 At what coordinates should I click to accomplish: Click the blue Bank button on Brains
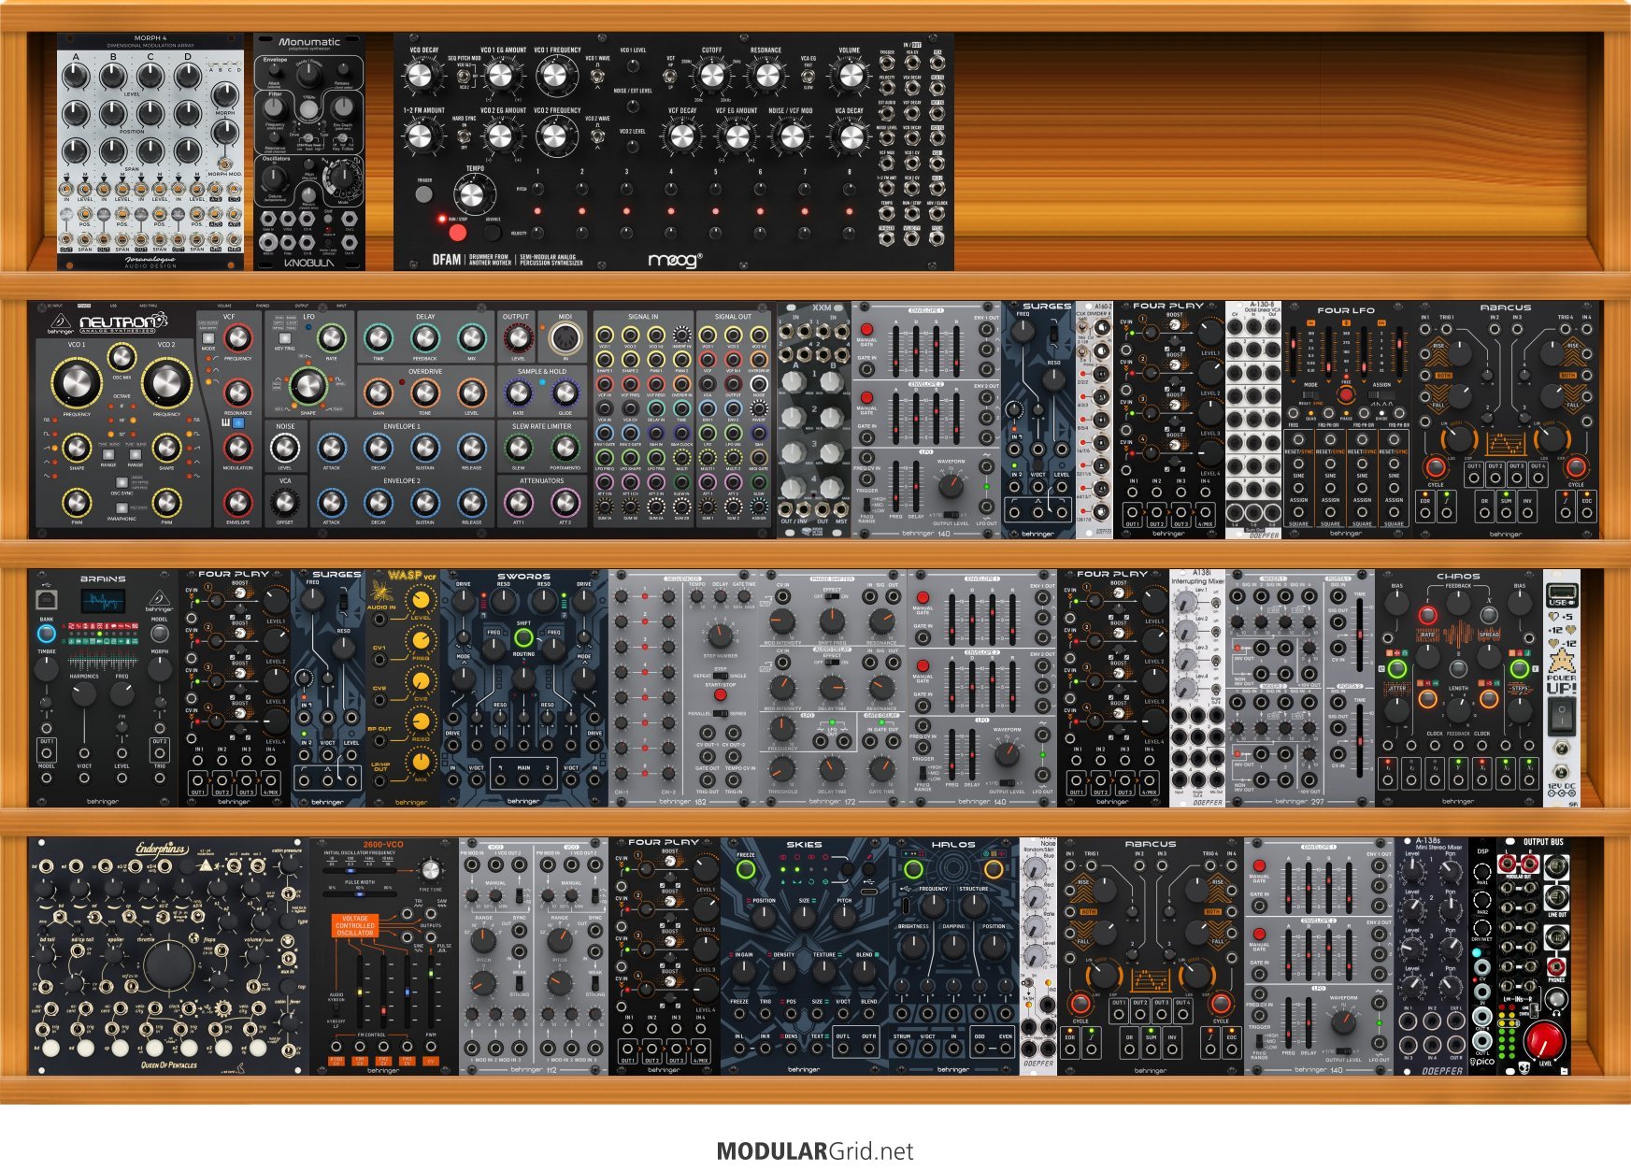(46, 635)
